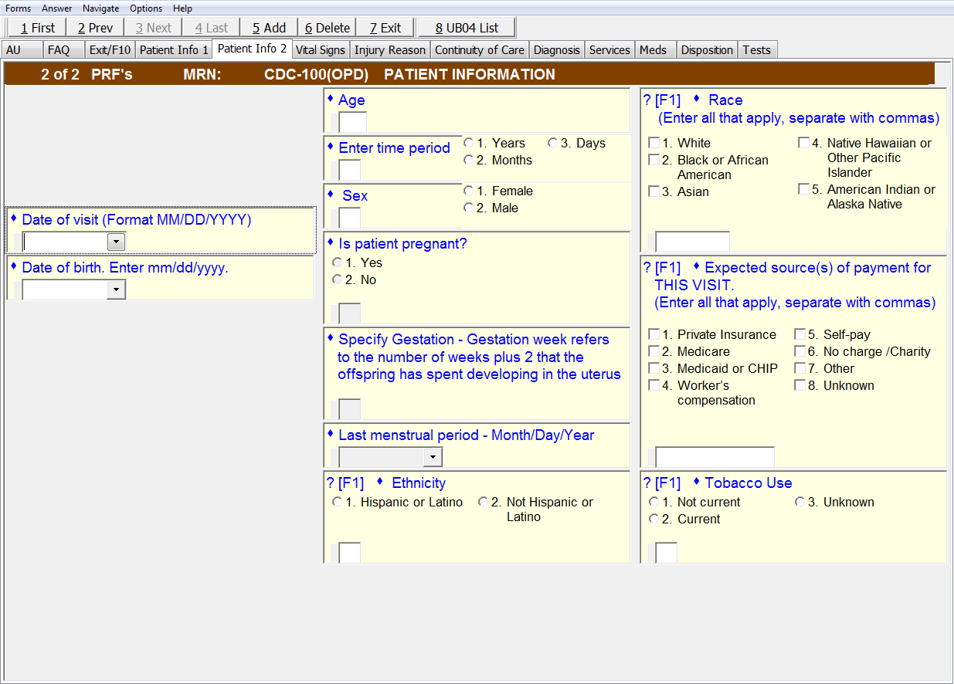Enable the Self-pay checkbox
The image size is (954, 684).
coord(800,335)
